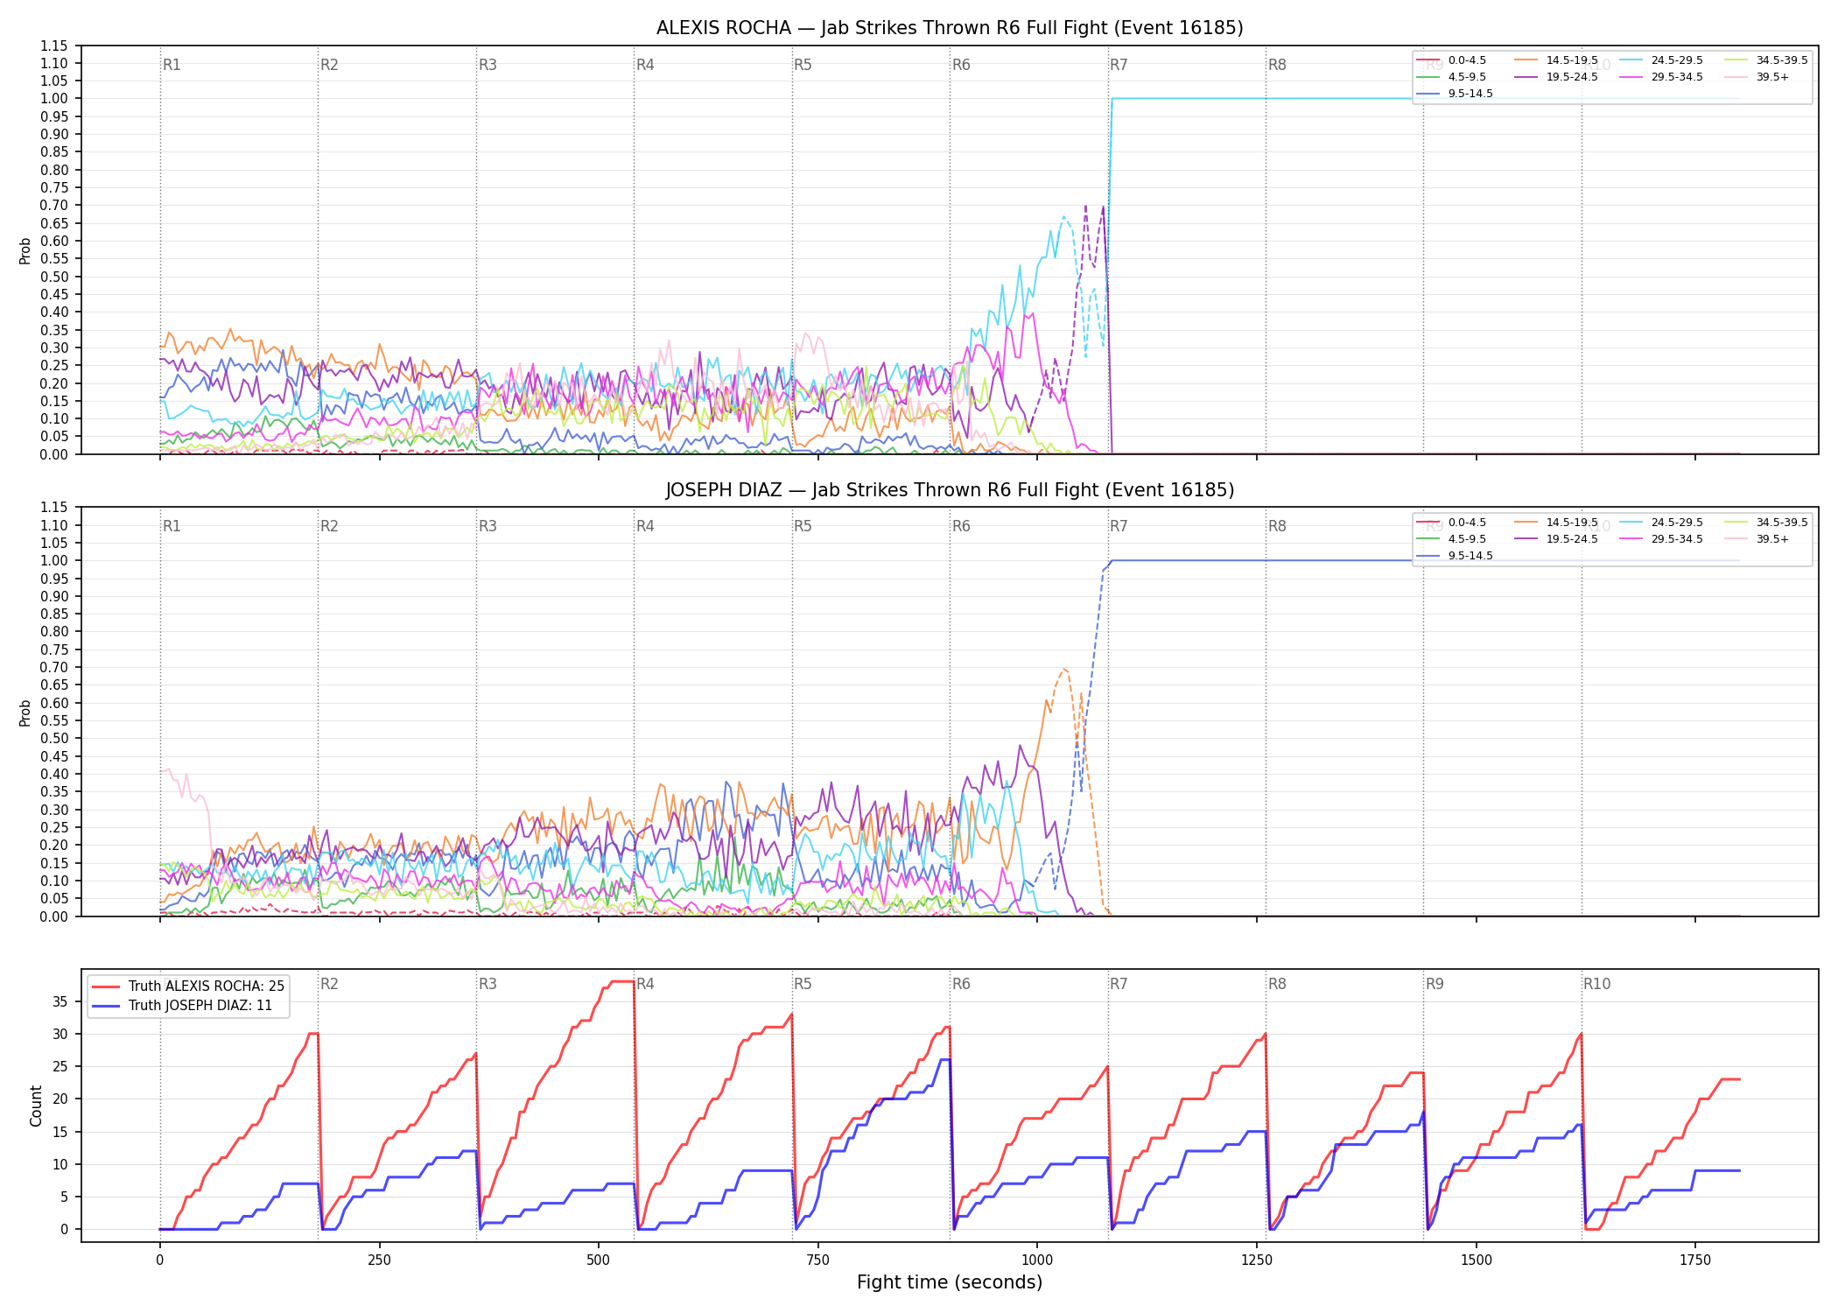Click R6 round marker in ALEXIS ROCHA chart

961,65
